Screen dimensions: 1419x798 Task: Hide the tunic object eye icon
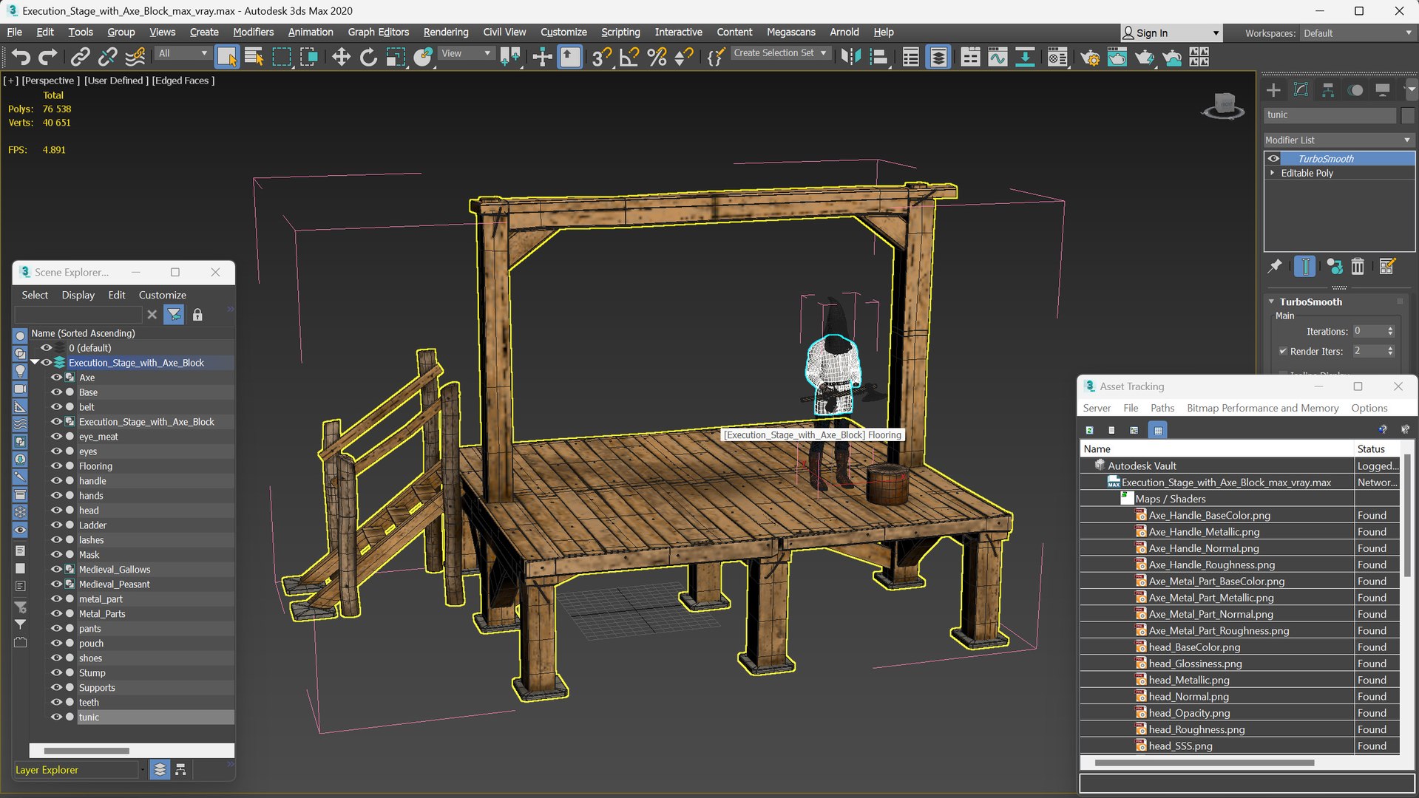pyautogui.click(x=56, y=717)
